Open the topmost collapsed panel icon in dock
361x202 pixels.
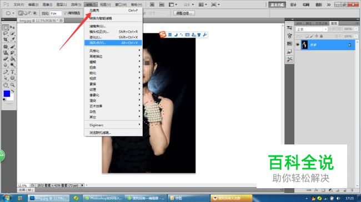click(289, 28)
